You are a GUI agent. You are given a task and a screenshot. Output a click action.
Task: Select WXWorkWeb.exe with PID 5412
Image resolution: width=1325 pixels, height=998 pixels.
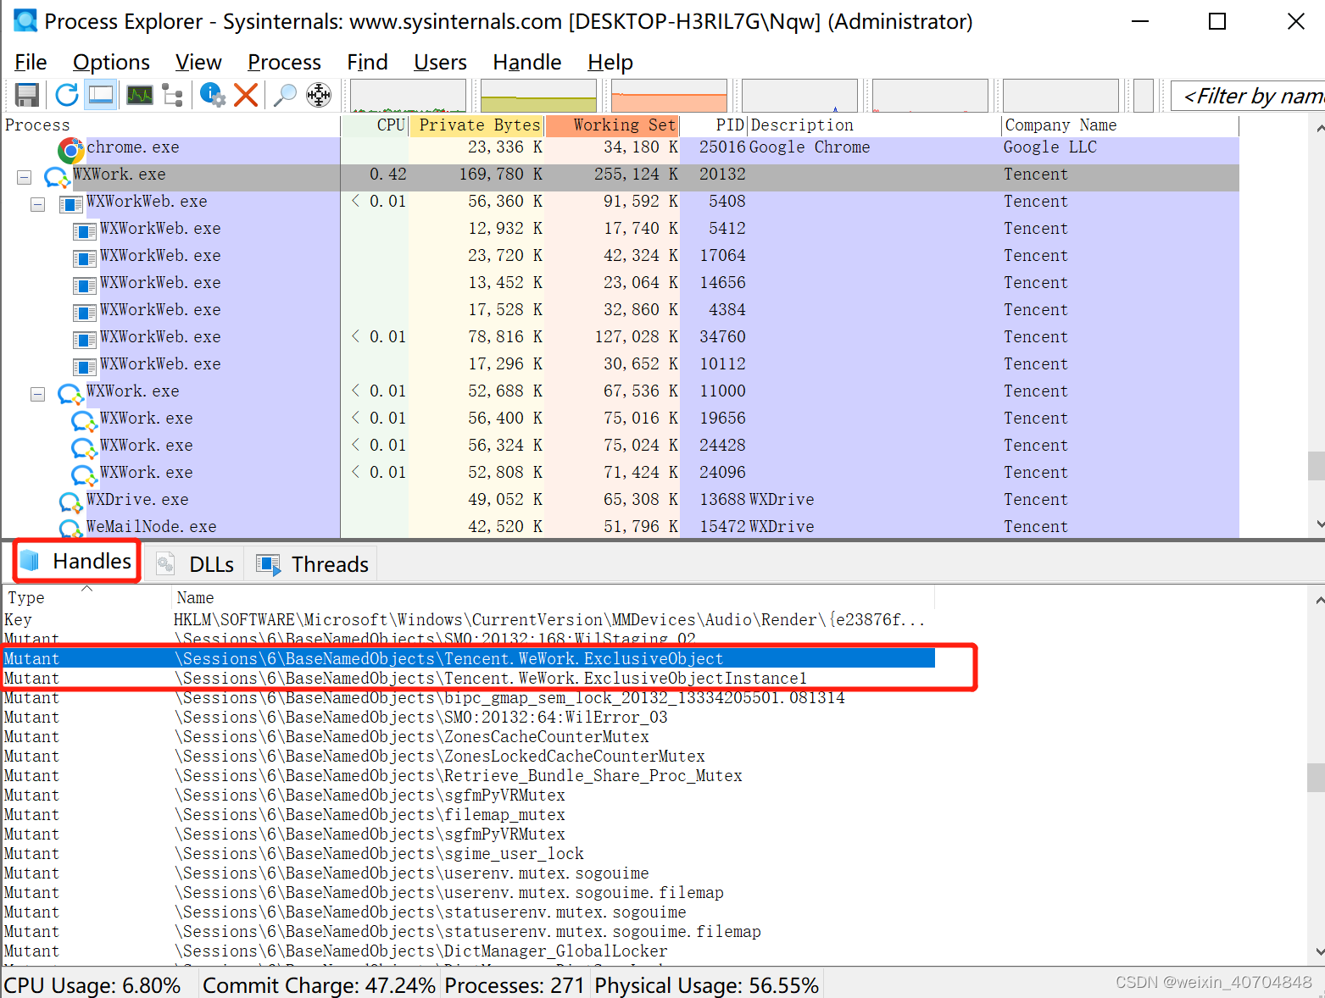(620, 229)
